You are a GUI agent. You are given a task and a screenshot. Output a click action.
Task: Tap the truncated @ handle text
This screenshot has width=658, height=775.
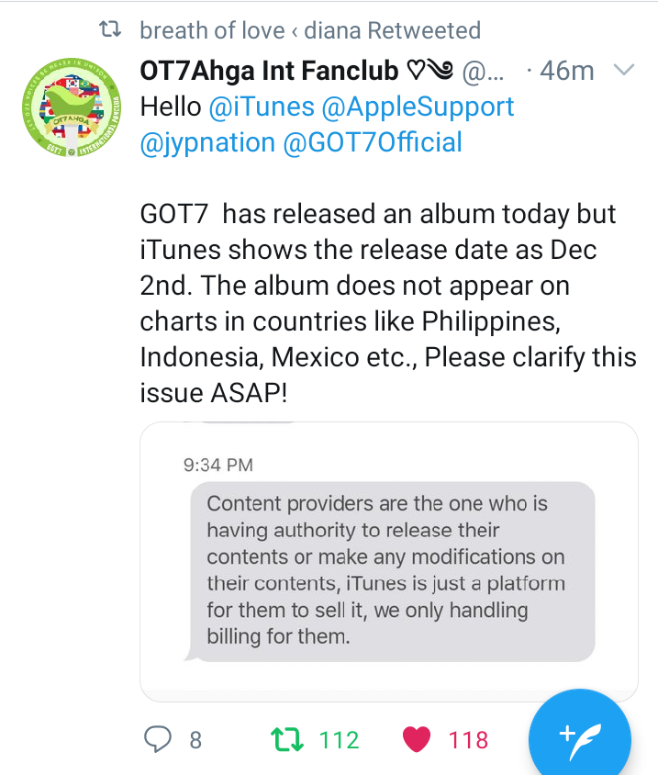(x=483, y=73)
